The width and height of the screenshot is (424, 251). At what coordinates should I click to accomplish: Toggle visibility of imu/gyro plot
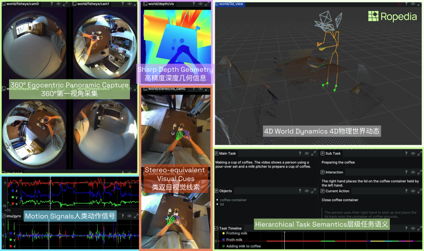pyautogui.click(x=129, y=216)
